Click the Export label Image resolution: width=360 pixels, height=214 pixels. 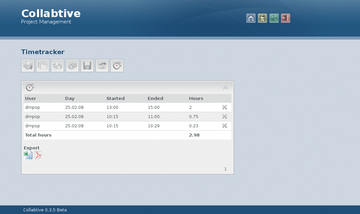click(x=31, y=148)
